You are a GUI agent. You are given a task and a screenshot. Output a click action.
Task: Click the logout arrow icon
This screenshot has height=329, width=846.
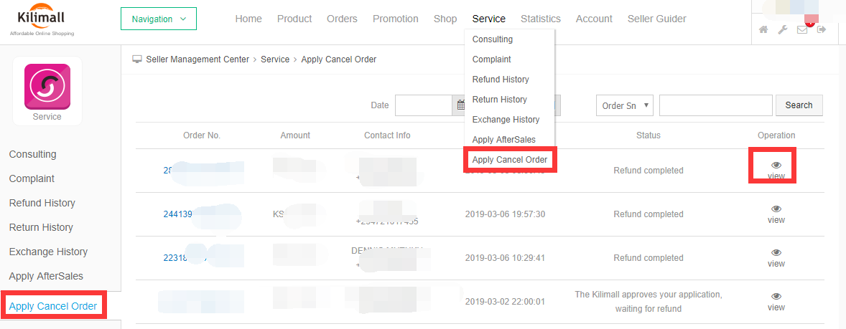[x=822, y=30]
